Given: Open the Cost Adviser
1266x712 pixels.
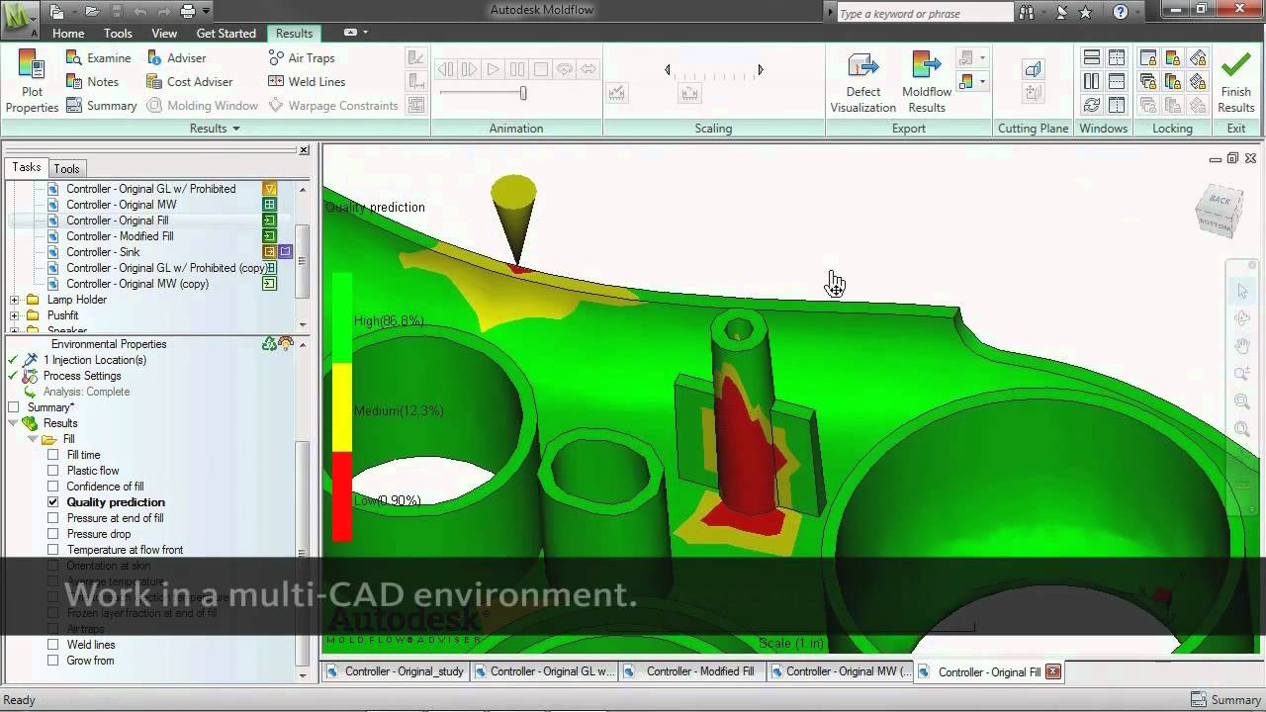Looking at the screenshot, I should coord(190,82).
